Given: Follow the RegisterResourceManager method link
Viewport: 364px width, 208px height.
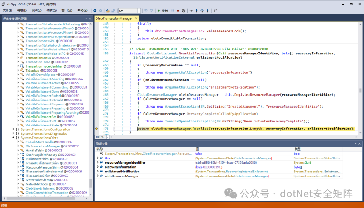Looking at the screenshot, I should [x=257, y=95].
